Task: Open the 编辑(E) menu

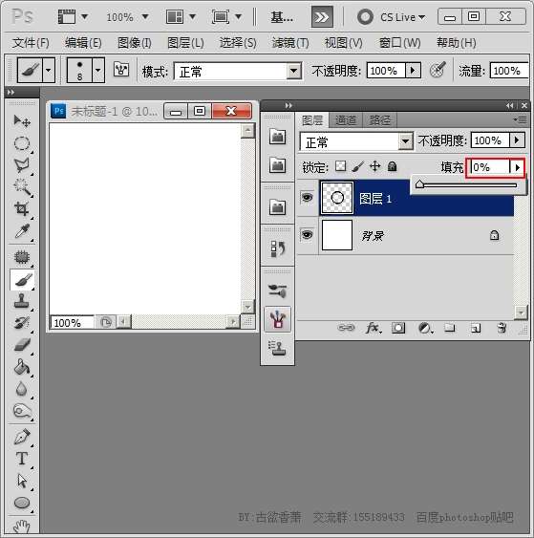Action: [x=83, y=43]
